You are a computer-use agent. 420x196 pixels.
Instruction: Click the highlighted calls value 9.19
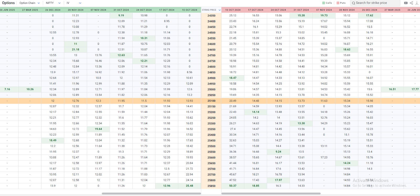point(121,15)
